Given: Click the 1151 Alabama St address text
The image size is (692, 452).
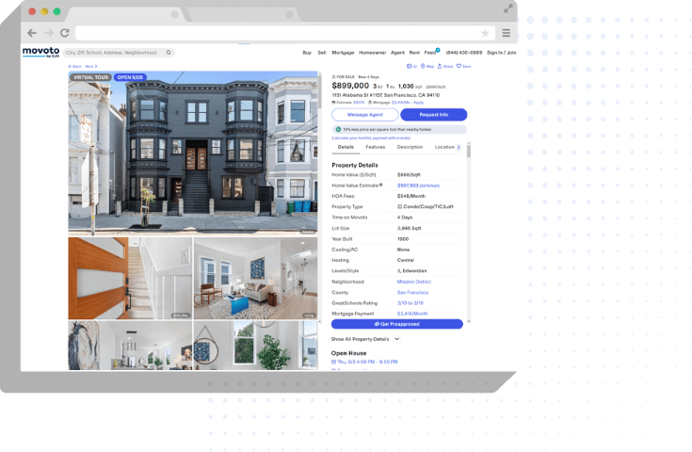Looking at the screenshot, I should click(386, 95).
